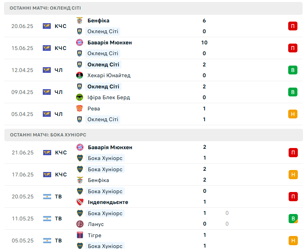Click the 10 score in the Баварія–Окленд match
The image size is (307, 252).
[204, 42]
